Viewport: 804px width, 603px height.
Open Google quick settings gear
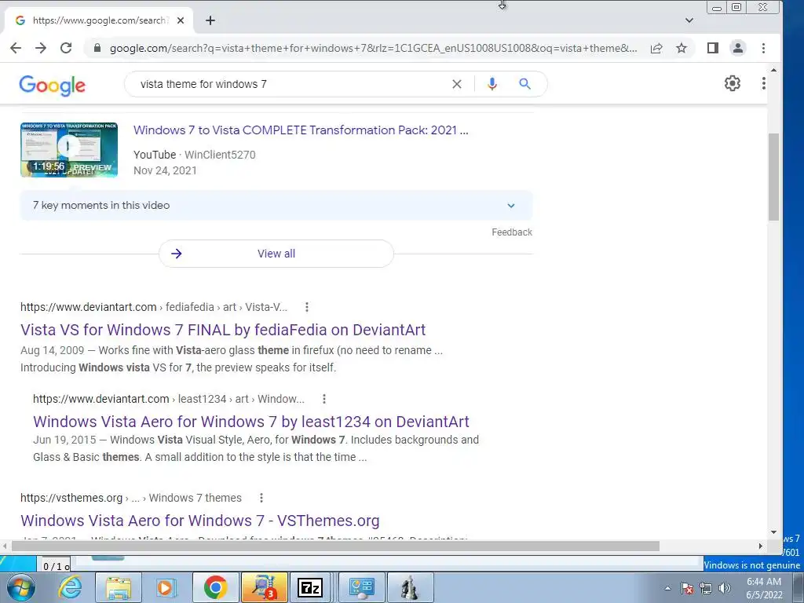[733, 83]
